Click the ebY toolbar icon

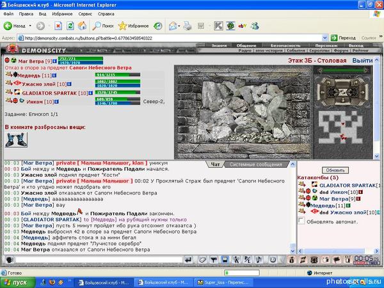pyautogui.click(x=243, y=26)
